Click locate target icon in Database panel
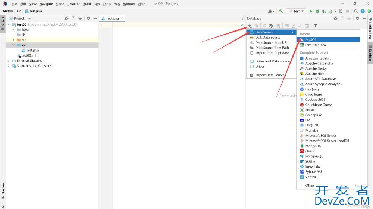Screen dimensions: 373x209 (335, 18)
